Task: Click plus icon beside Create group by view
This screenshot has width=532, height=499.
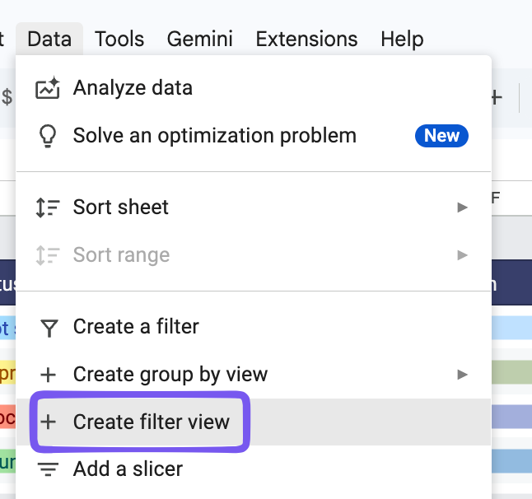Action: [x=48, y=375]
